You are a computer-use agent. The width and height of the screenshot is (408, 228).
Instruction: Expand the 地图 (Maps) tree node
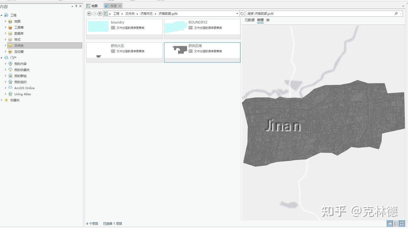pos(6,21)
